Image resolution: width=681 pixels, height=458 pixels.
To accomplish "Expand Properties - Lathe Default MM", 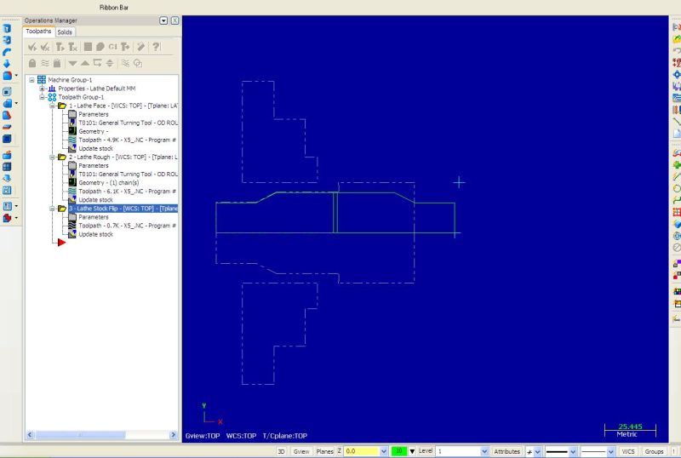I will pos(42,89).
